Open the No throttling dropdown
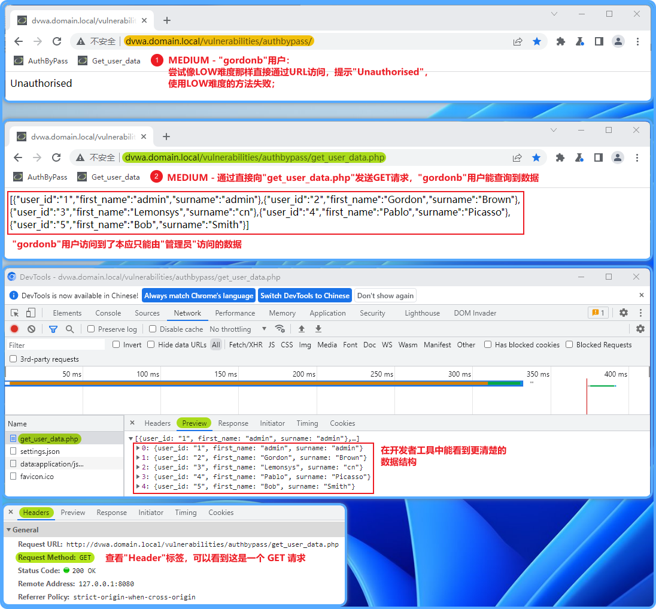 238,329
